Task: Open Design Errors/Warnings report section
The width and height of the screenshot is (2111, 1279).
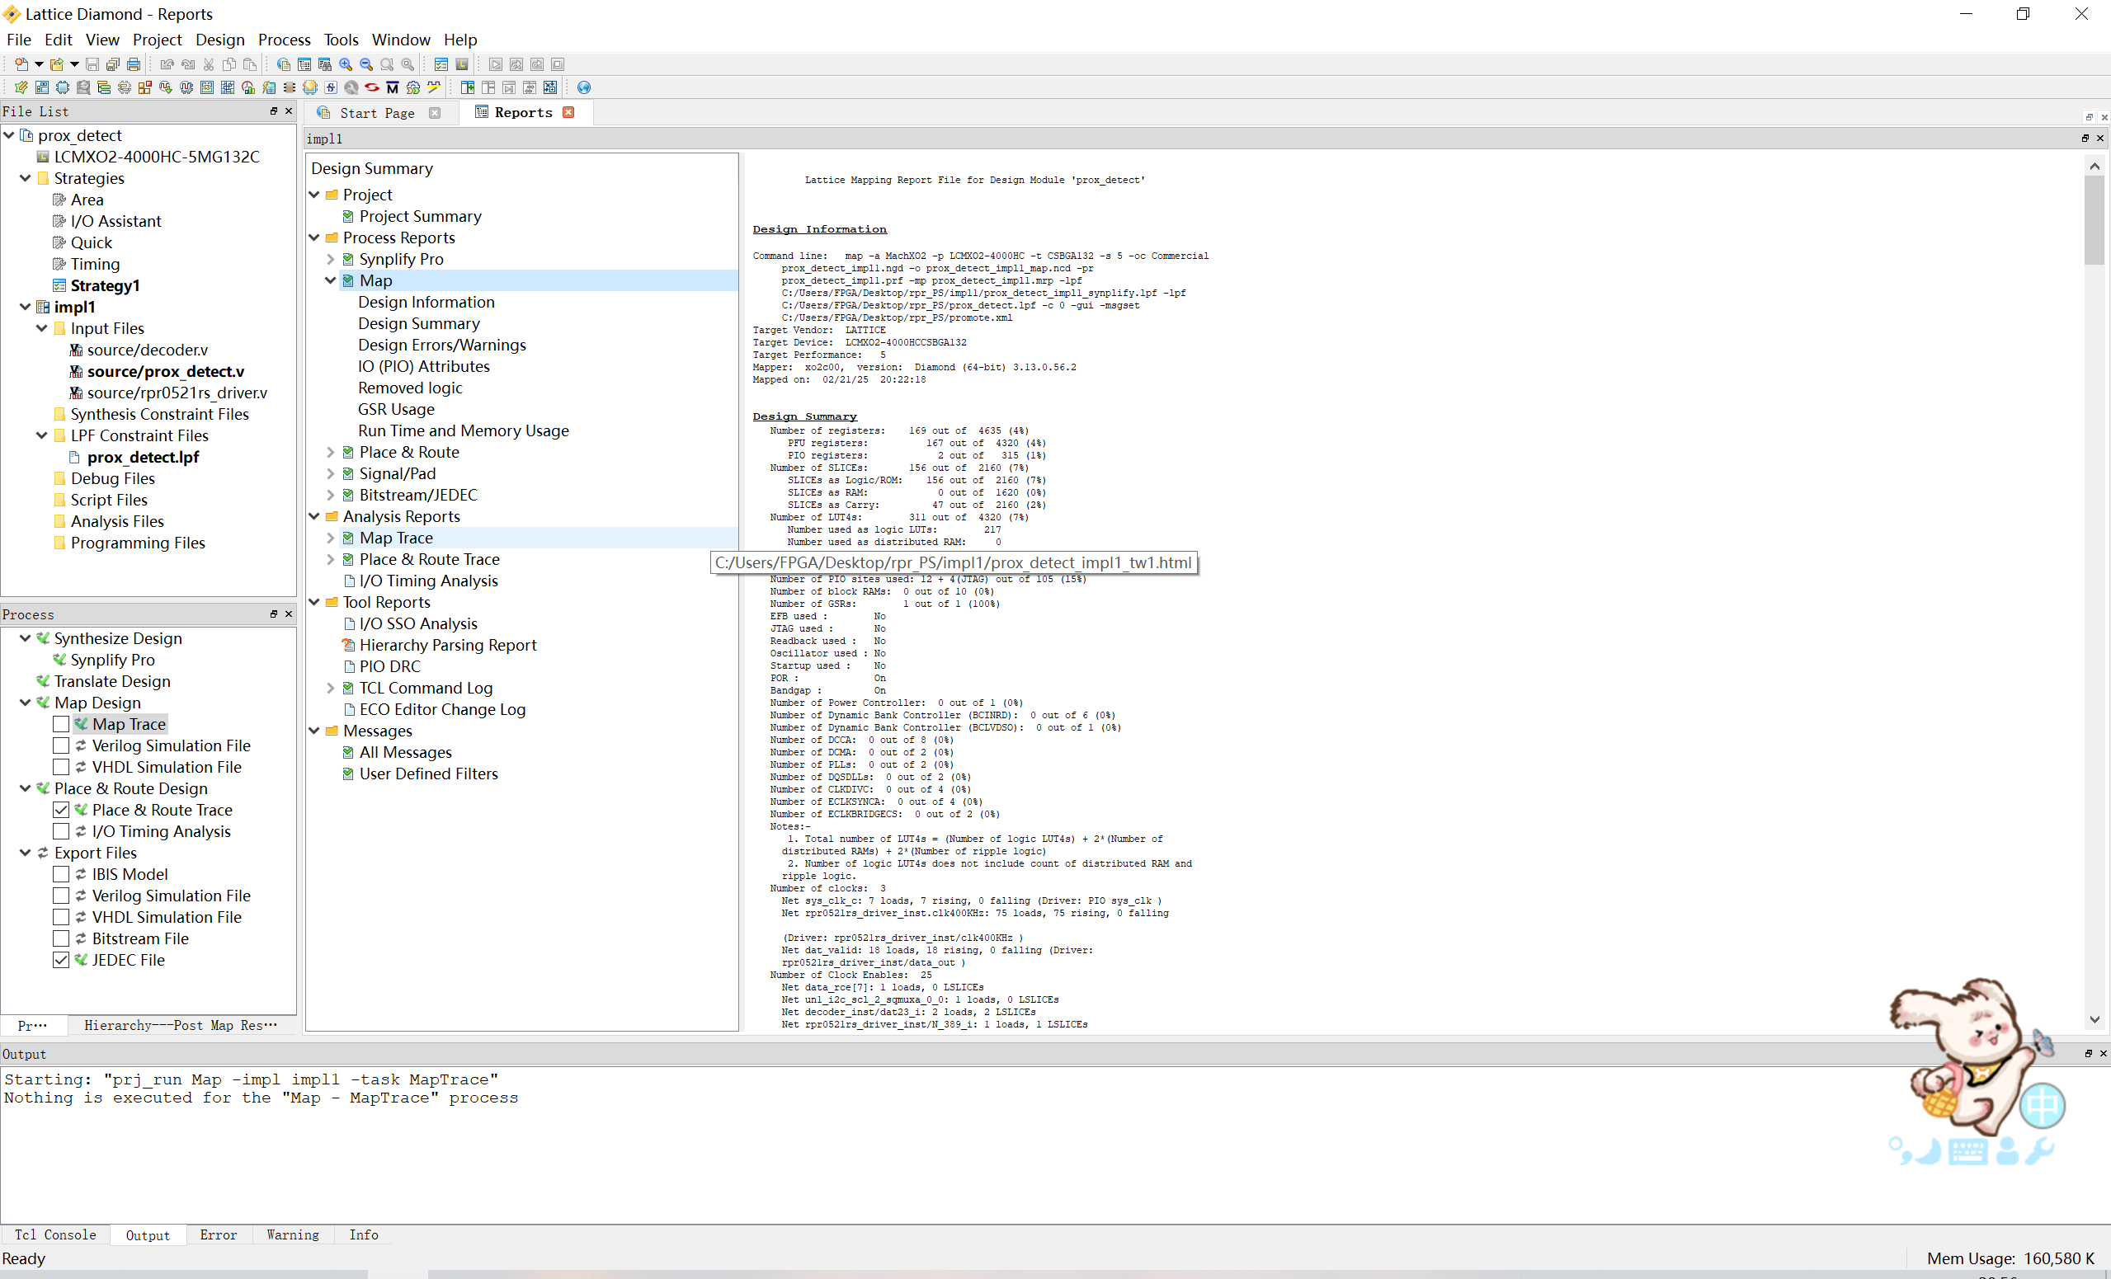Action: [x=441, y=345]
